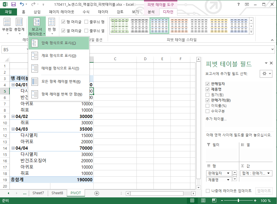Uncheck the 판매가격(원) field checkbox
Image resolution: width=277 pixels, height=204 pixels.
tap(208, 100)
